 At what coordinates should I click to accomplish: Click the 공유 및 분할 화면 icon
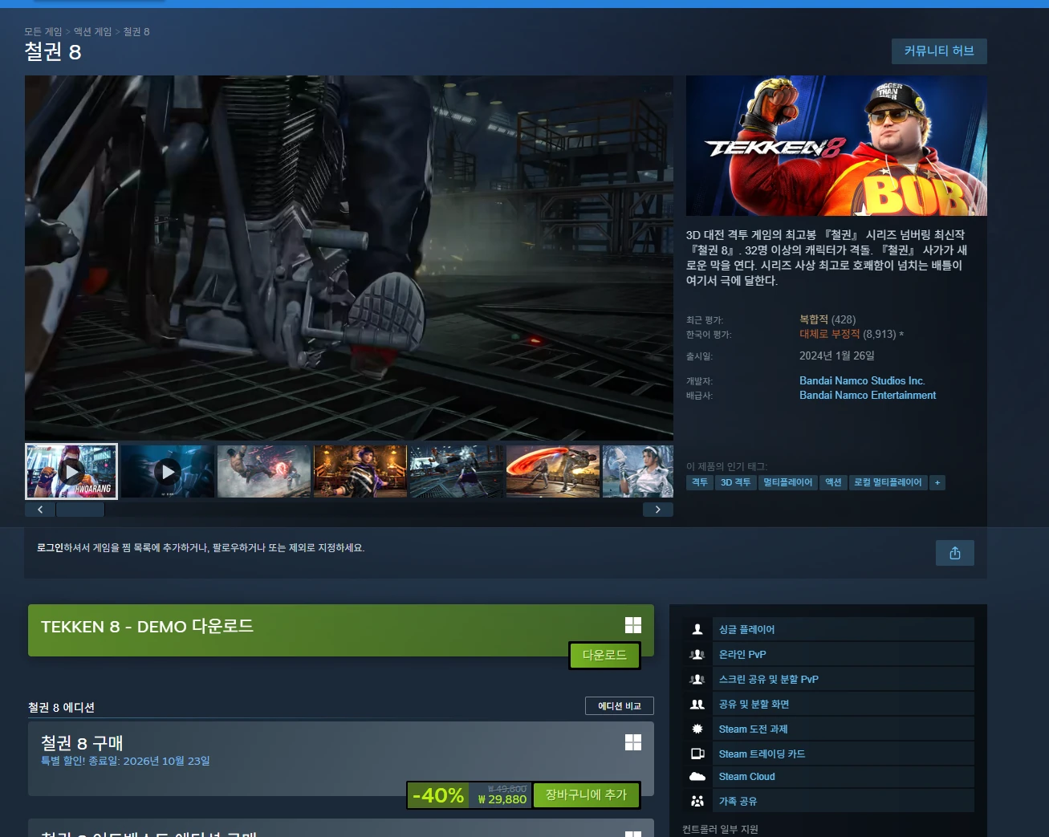pyautogui.click(x=697, y=704)
